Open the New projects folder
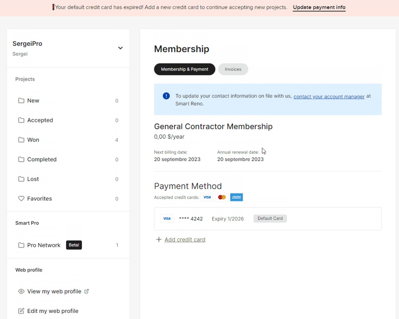This screenshot has height=319, width=399. click(x=33, y=101)
